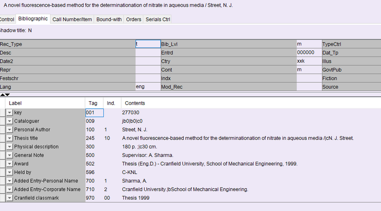Click contents value 277030

click(130, 113)
